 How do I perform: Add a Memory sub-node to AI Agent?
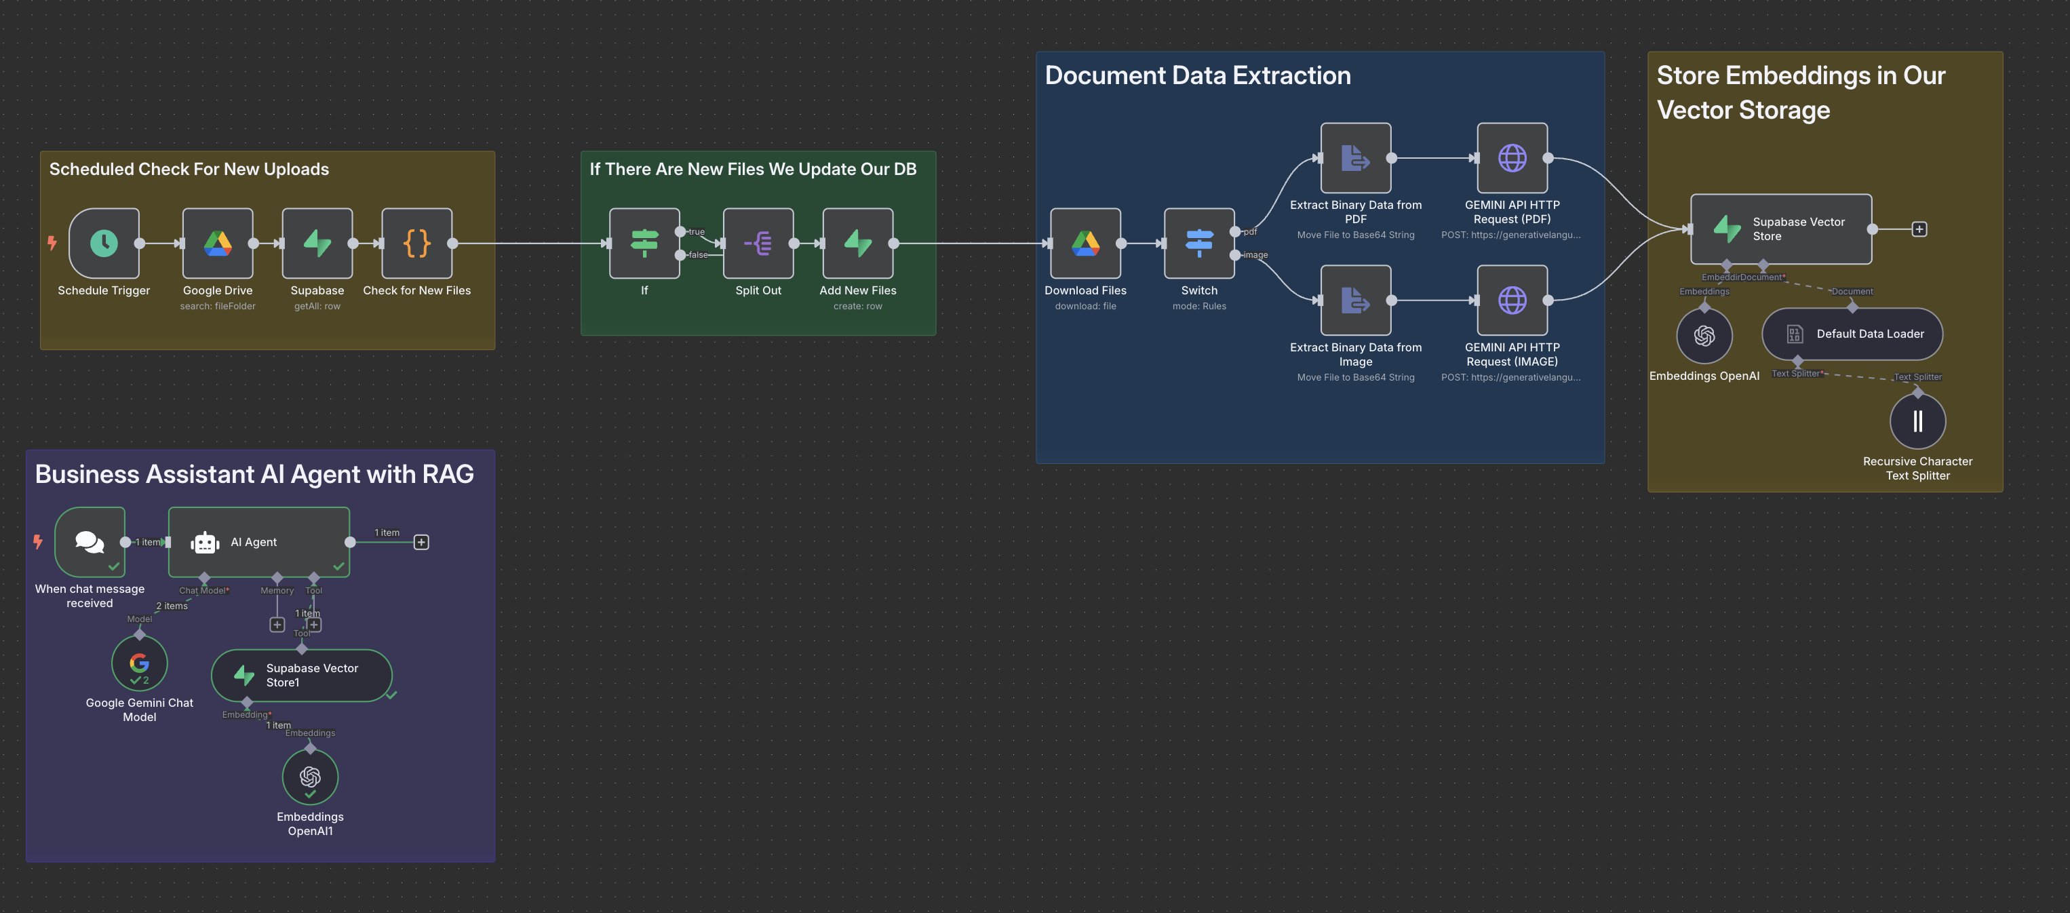tap(277, 625)
